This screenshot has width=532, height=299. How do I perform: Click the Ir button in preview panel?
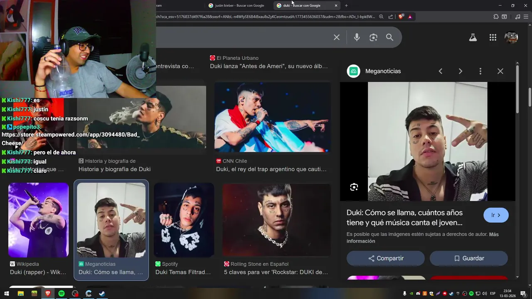point(496,215)
